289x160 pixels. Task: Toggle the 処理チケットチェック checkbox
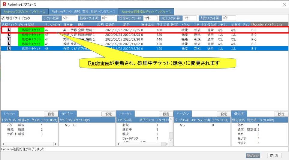coord(3,18)
